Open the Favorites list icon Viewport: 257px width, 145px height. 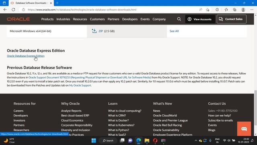[226, 10]
